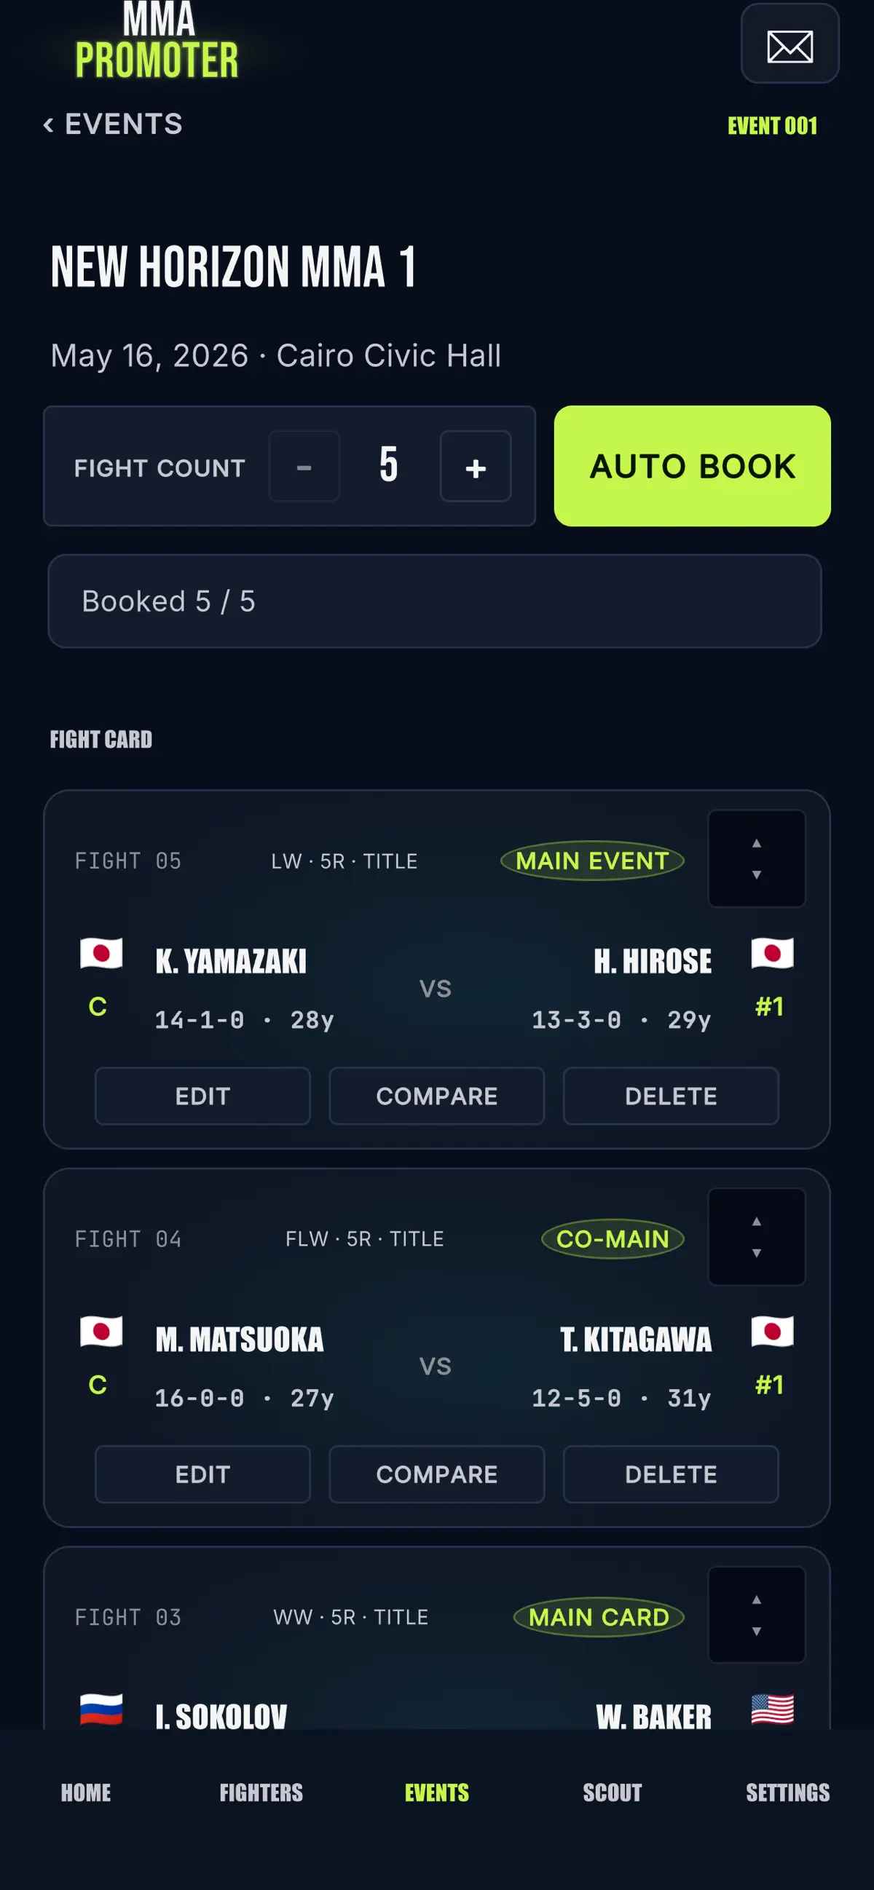Edit the Yamazaki vs Hirose fight
Image resolution: width=874 pixels, height=1890 pixels.
(202, 1096)
